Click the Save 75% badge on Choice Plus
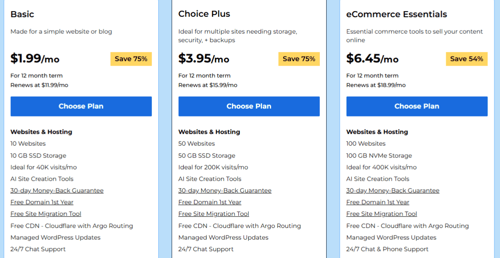The width and height of the screenshot is (500, 258). coord(299,59)
